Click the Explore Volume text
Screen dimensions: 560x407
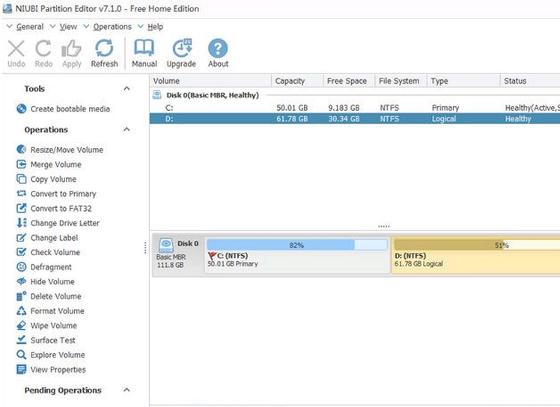58,355
